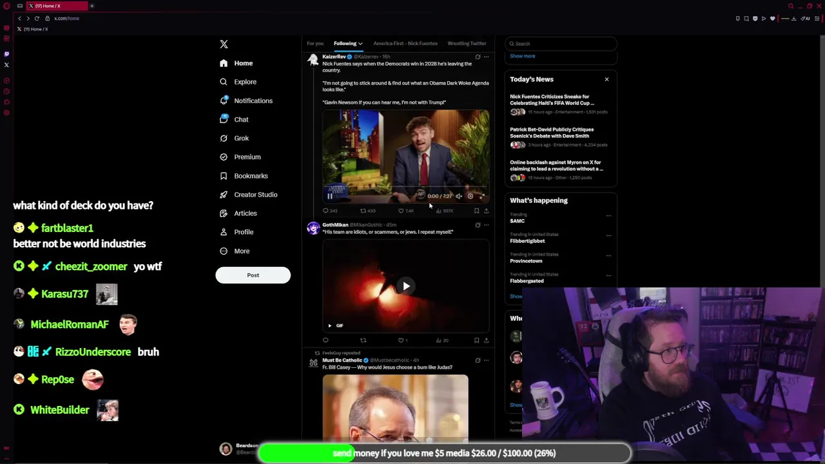
Task: Reply to GothMikan post
Action: click(x=325, y=340)
